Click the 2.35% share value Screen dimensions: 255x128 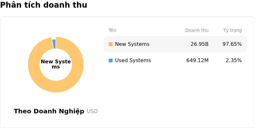tap(234, 60)
